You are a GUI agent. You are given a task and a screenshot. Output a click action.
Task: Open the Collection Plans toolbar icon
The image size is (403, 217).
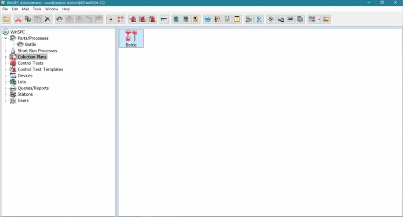pos(120,19)
